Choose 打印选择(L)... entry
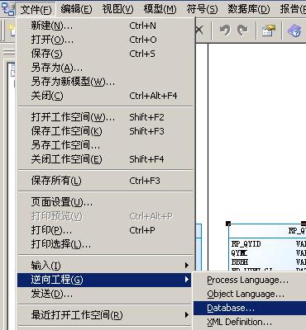The width and height of the screenshot is (306, 330). [105, 244]
